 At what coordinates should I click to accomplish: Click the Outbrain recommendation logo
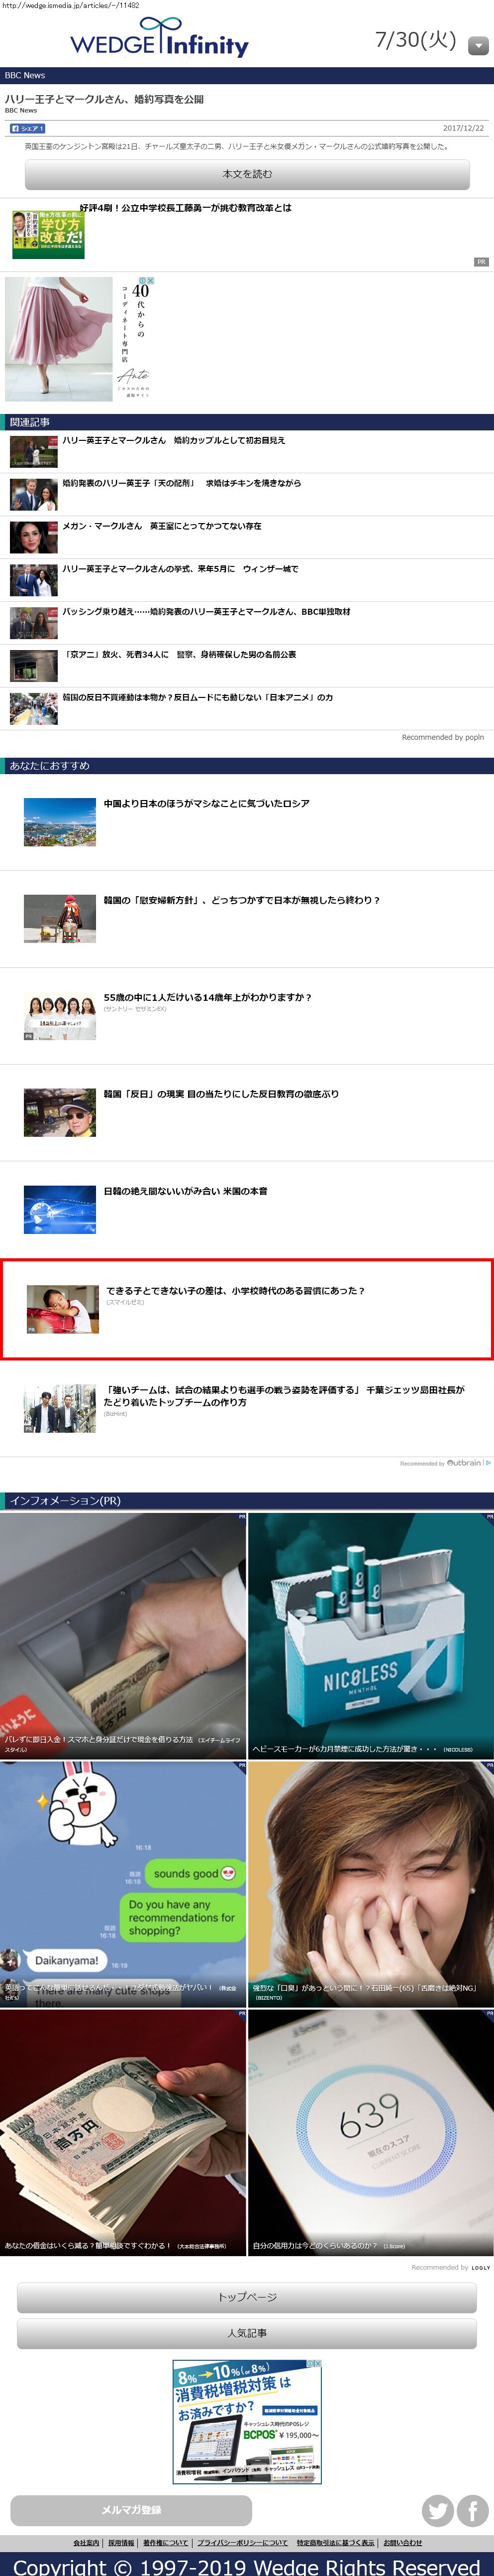click(463, 1462)
